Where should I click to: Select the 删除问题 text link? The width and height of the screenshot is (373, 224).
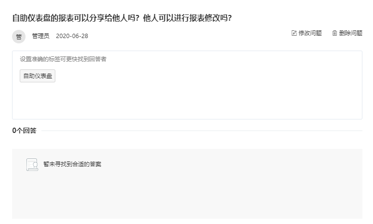[x=351, y=33]
